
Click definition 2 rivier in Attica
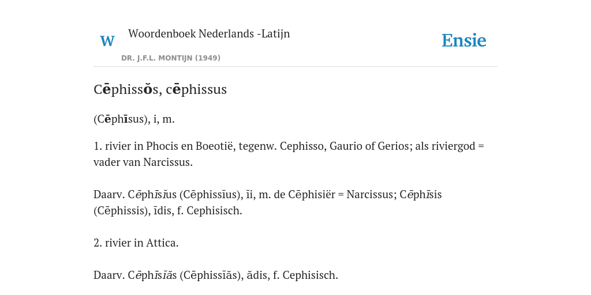tap(136, 243)
